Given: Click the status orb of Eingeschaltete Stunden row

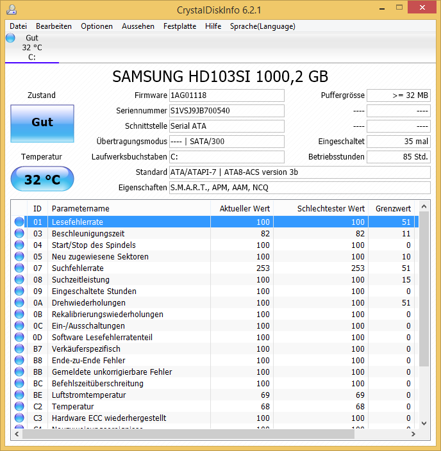Looking at the screenshot, I should pos(19,291).
